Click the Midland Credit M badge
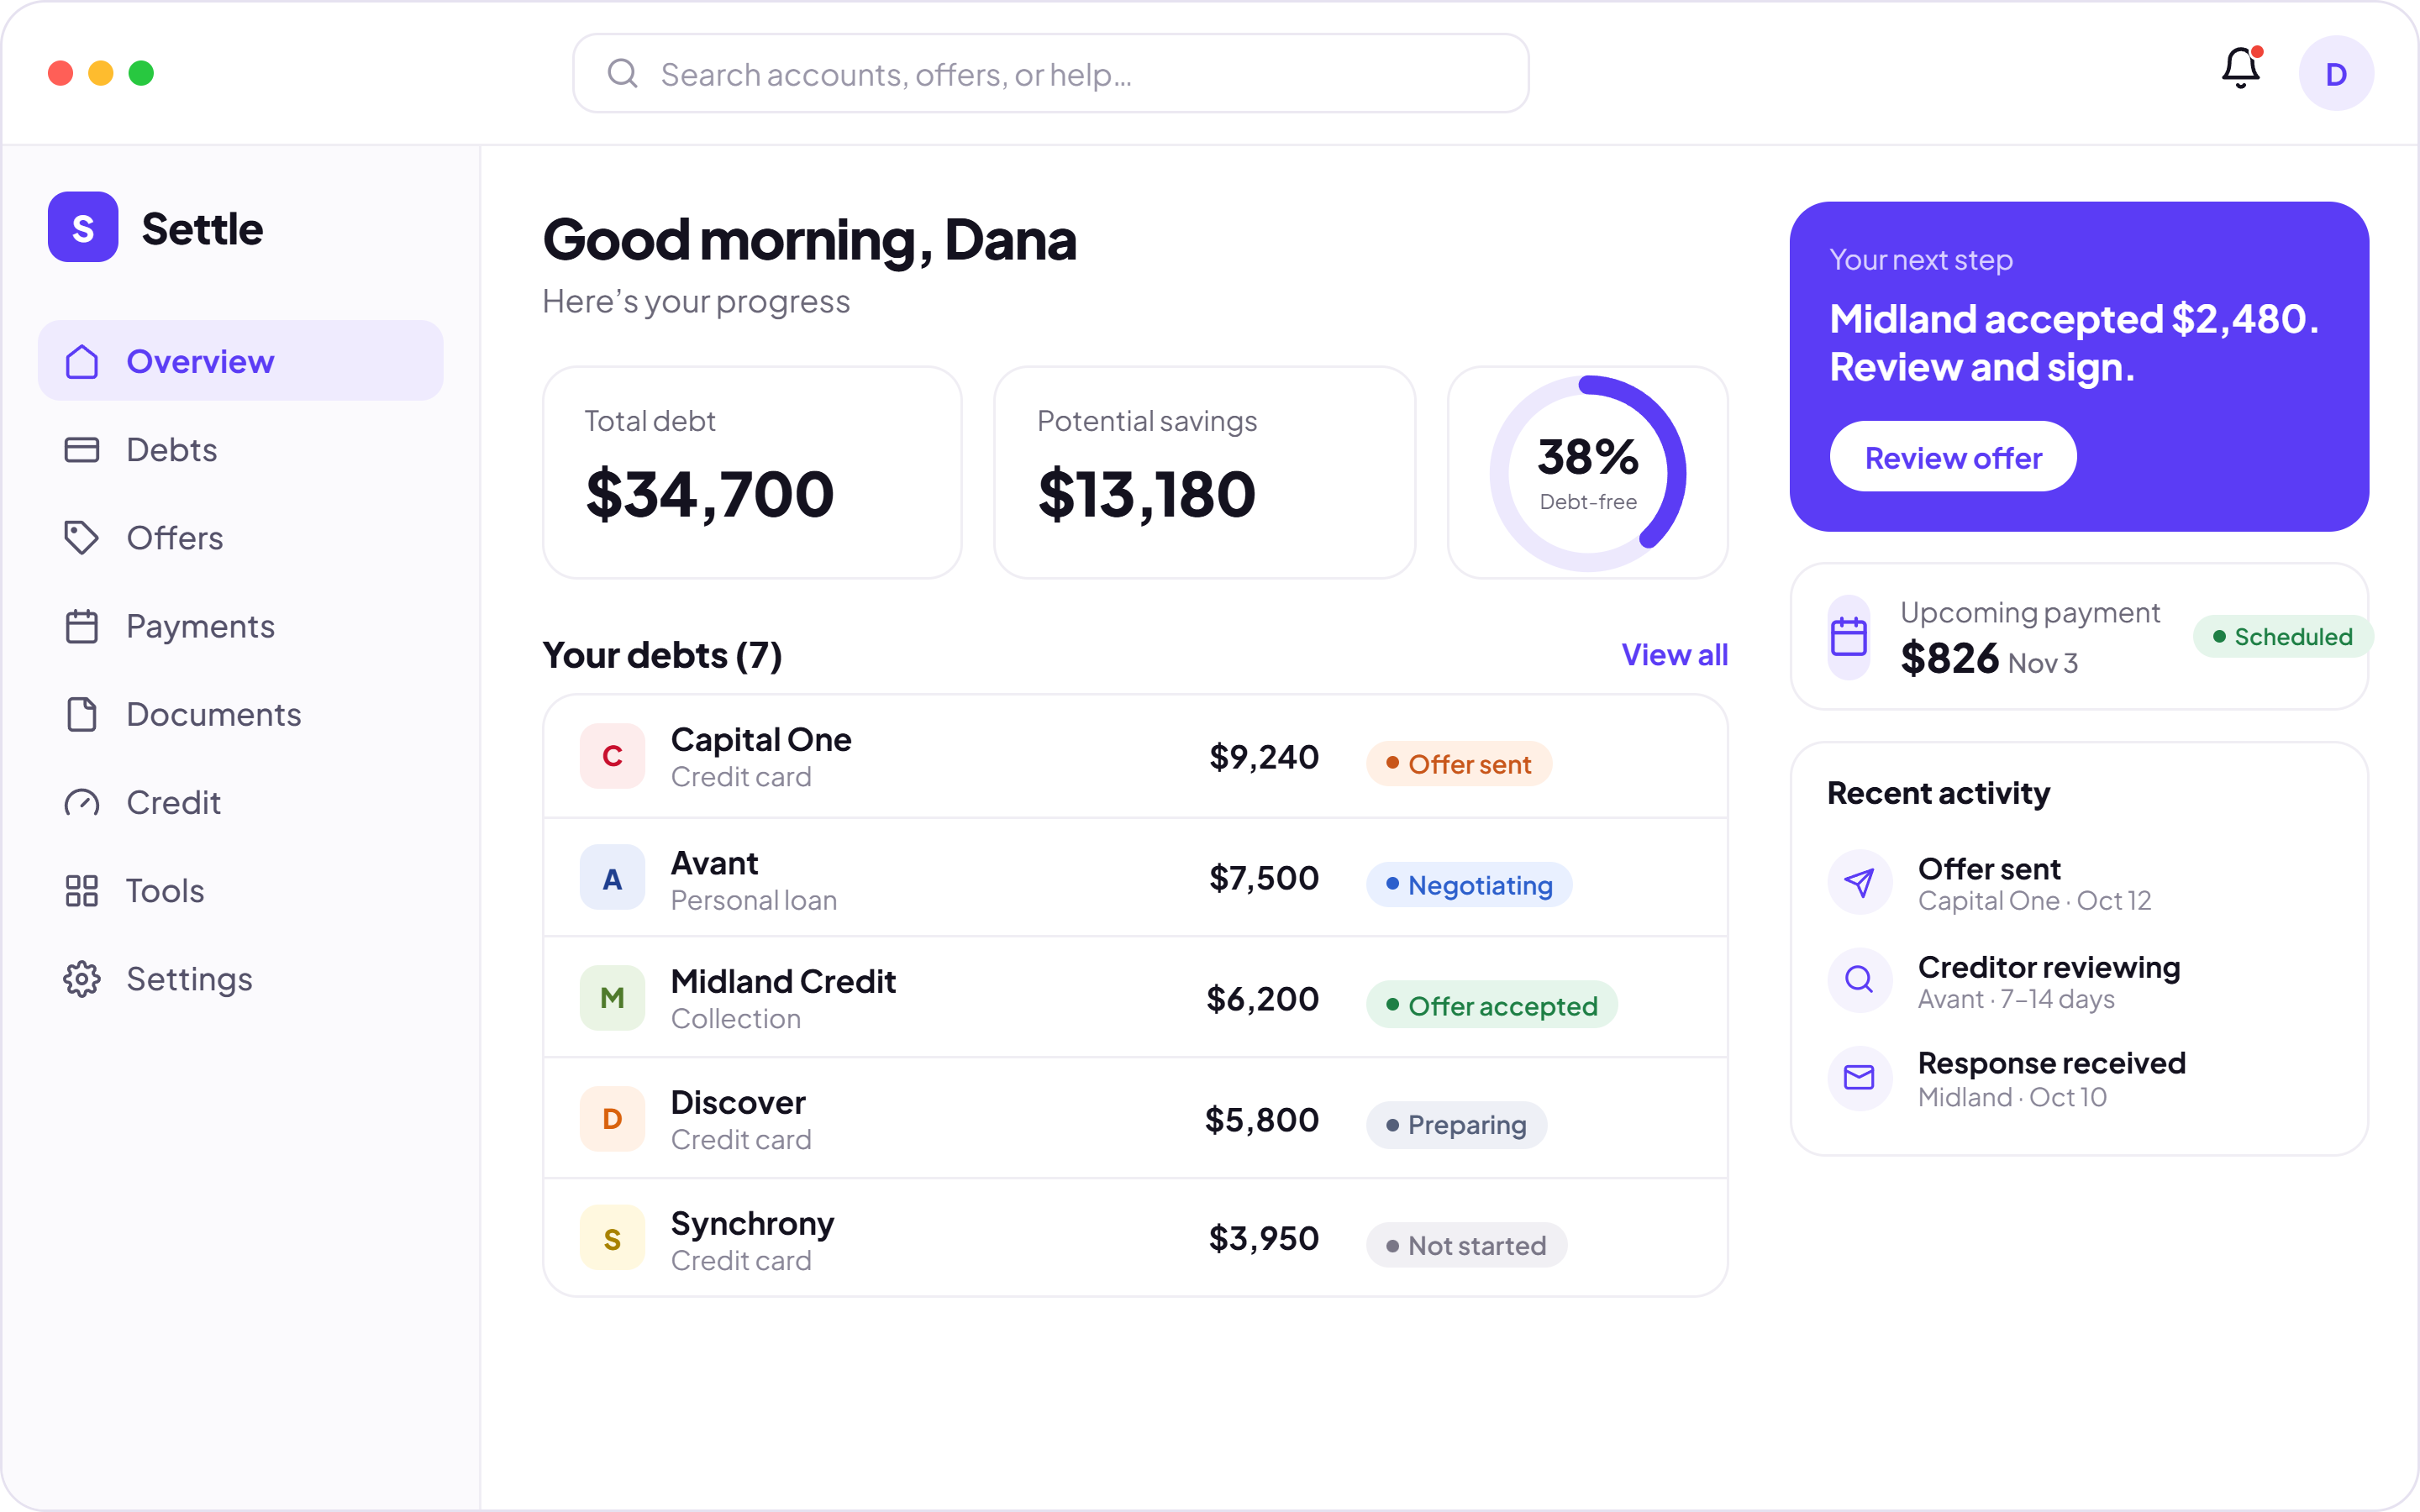 (612, 998)
